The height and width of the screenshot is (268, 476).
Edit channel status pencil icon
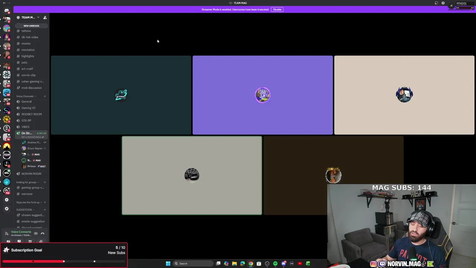(43, 137)
